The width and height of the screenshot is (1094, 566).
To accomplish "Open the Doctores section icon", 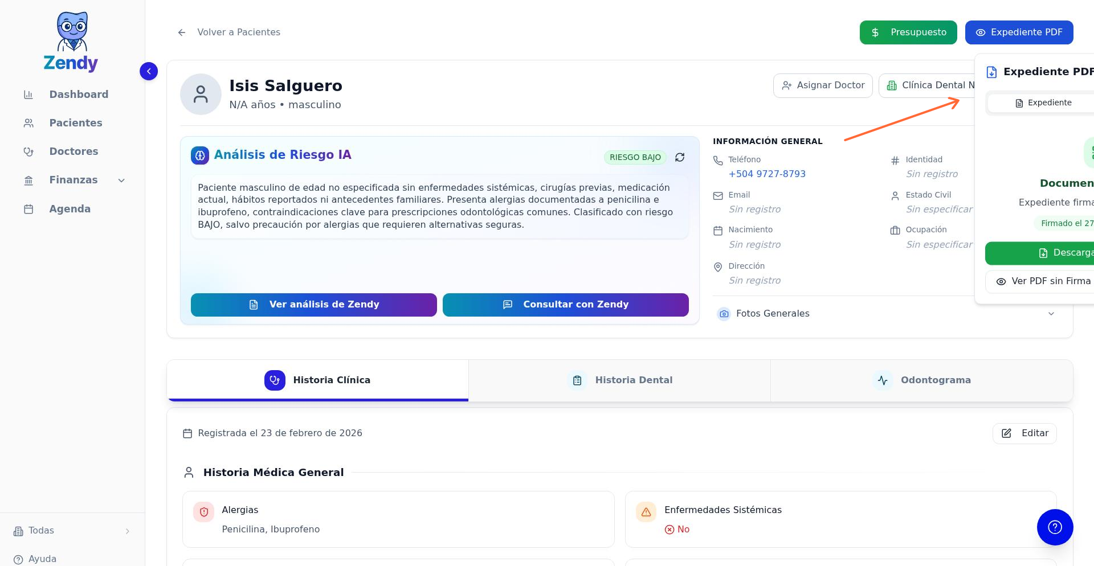I will [x=28, y=151].
